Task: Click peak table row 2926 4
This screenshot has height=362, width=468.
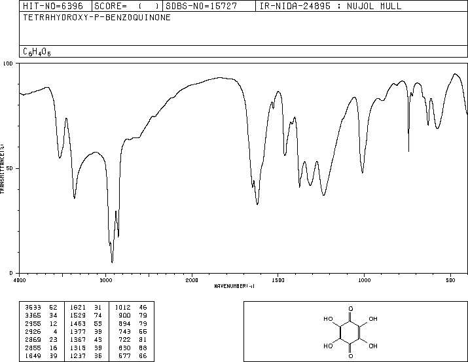Action: click(x=41, y=331)
